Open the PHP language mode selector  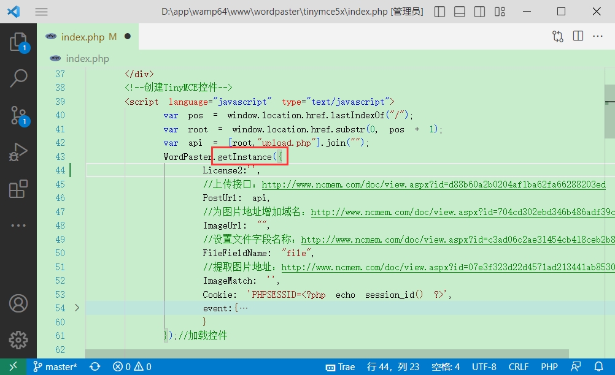(x=549, y=366)
